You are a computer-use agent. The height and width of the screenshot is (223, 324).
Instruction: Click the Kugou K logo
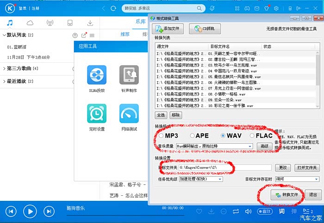point(10,8)
